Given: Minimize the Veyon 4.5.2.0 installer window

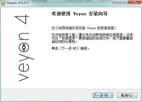Looking at the screenshot, I should coord(117,2).
